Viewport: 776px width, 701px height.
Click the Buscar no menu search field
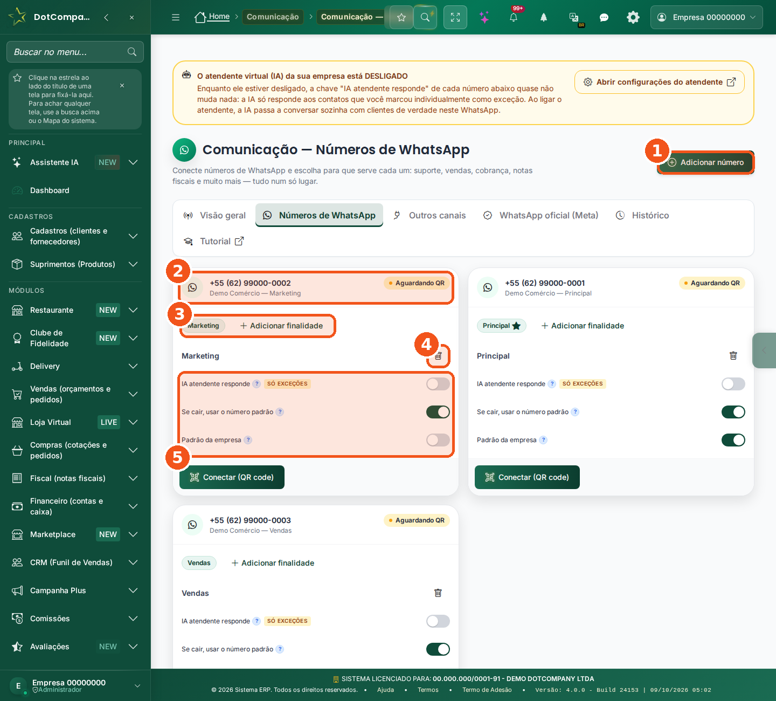click(75, 52)
